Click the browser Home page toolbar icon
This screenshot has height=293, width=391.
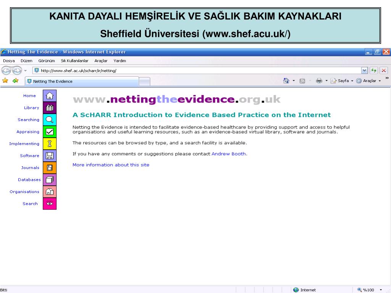coord(286,81)
